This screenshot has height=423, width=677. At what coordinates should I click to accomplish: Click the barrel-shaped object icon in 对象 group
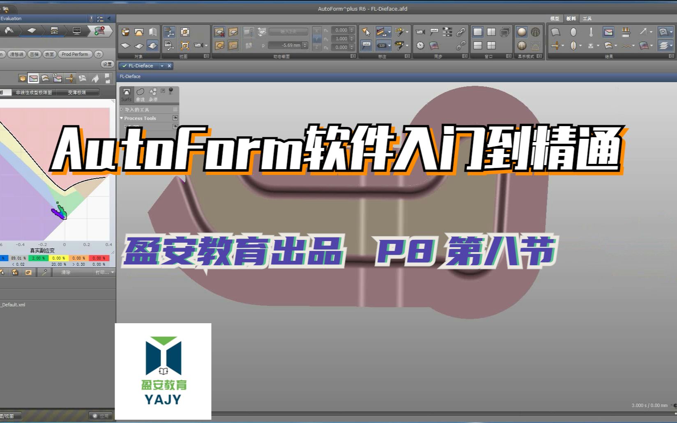[x=126, y=32]
